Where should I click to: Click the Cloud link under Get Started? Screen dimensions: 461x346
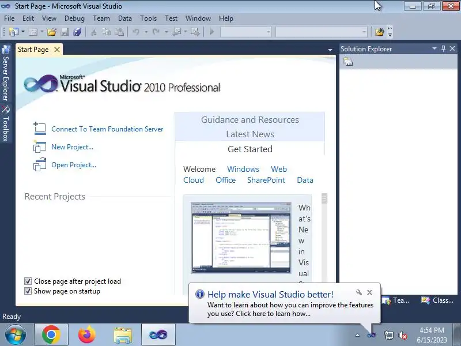(194, 180)
